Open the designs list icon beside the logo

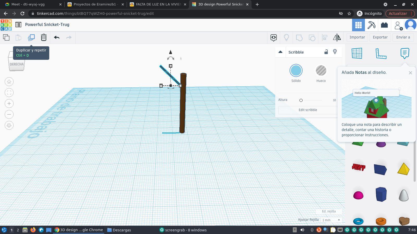click(18, 25)
